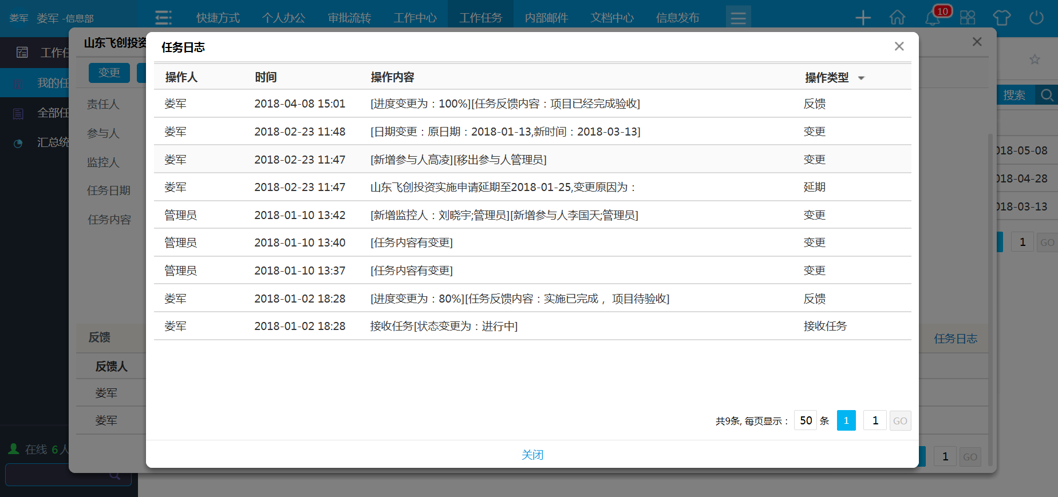Open the 内部邮件 menu
1058x497 pixels.
(x=546, y=18)
